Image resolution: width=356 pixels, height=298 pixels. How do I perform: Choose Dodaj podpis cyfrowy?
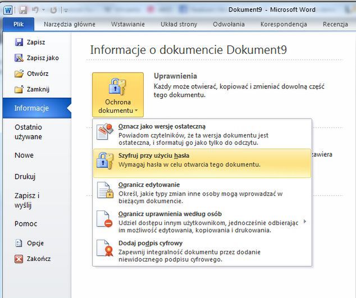pos(202,251)
